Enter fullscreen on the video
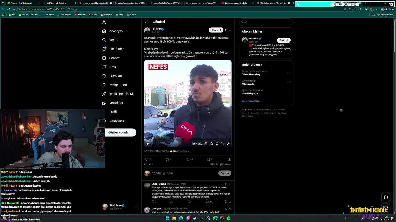This screenshot has width=396, height=222. 228,144
